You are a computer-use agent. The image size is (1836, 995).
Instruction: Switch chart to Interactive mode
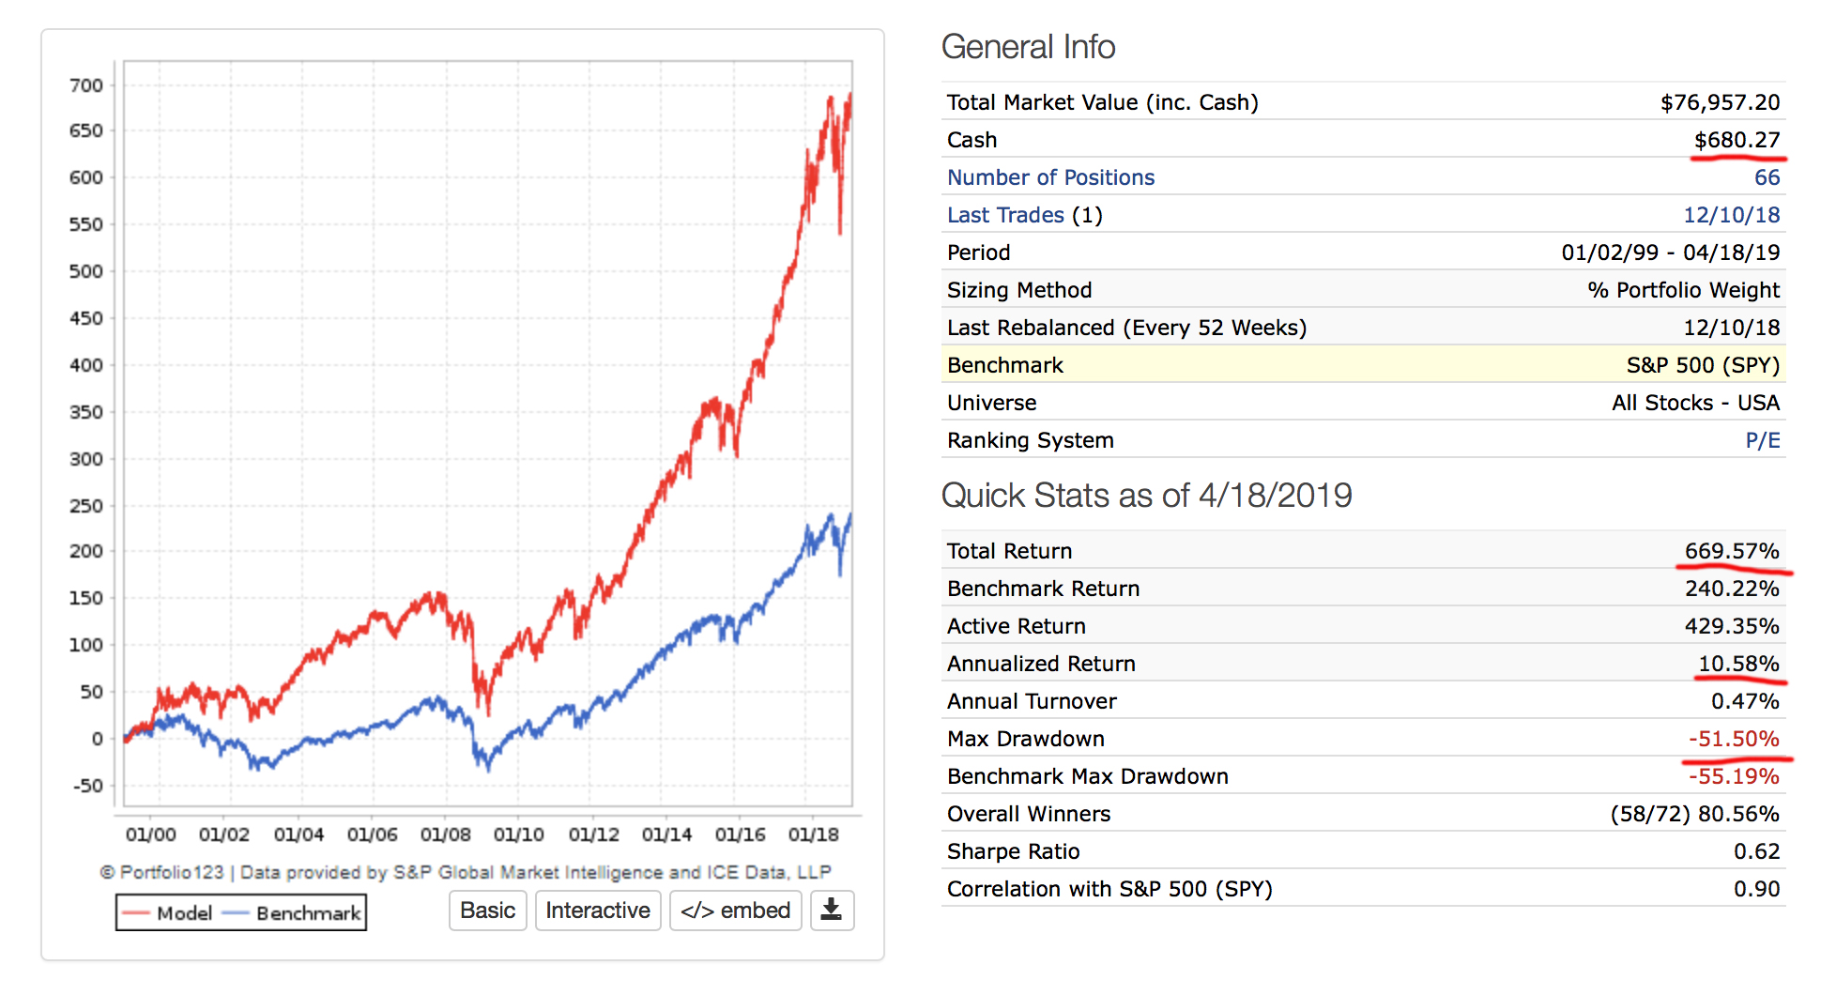click(x=597, y=911)
